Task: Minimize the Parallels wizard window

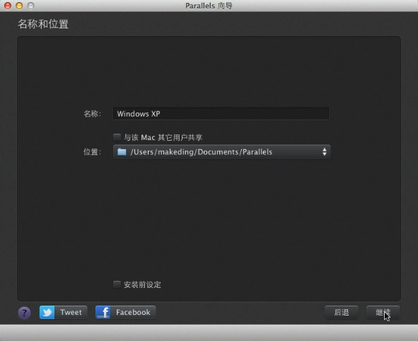Action: click(19, 6)
